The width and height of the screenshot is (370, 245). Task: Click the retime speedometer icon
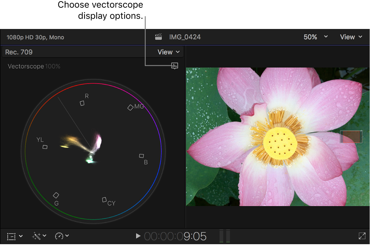point(60,236)
